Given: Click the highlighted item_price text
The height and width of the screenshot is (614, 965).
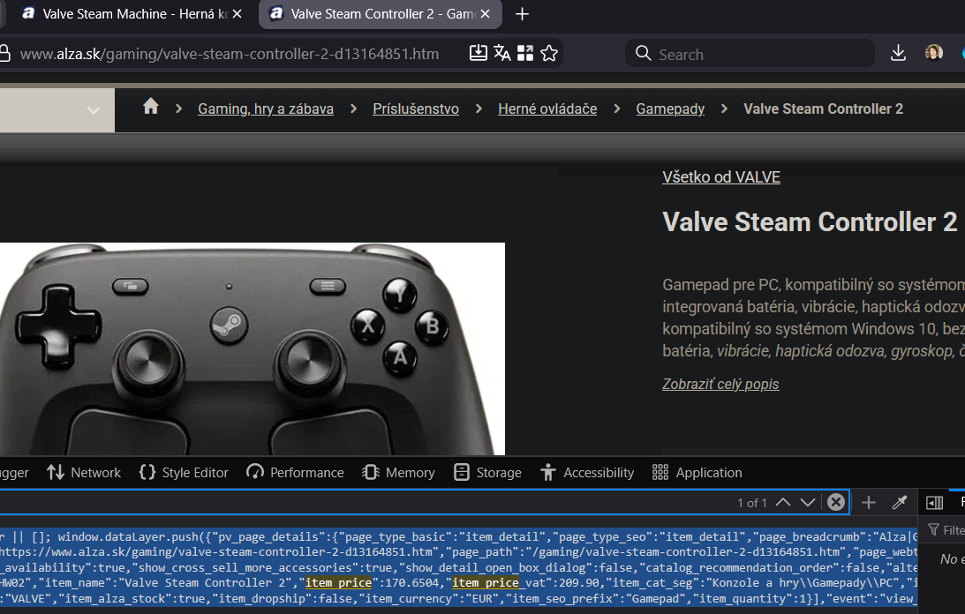Looking at the screenshot, I should coord(338,582).
